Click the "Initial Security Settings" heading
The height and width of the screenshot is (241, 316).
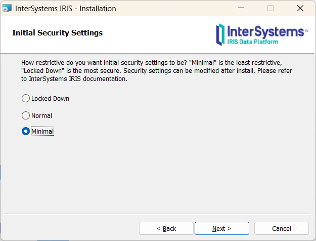click(57, 33)
